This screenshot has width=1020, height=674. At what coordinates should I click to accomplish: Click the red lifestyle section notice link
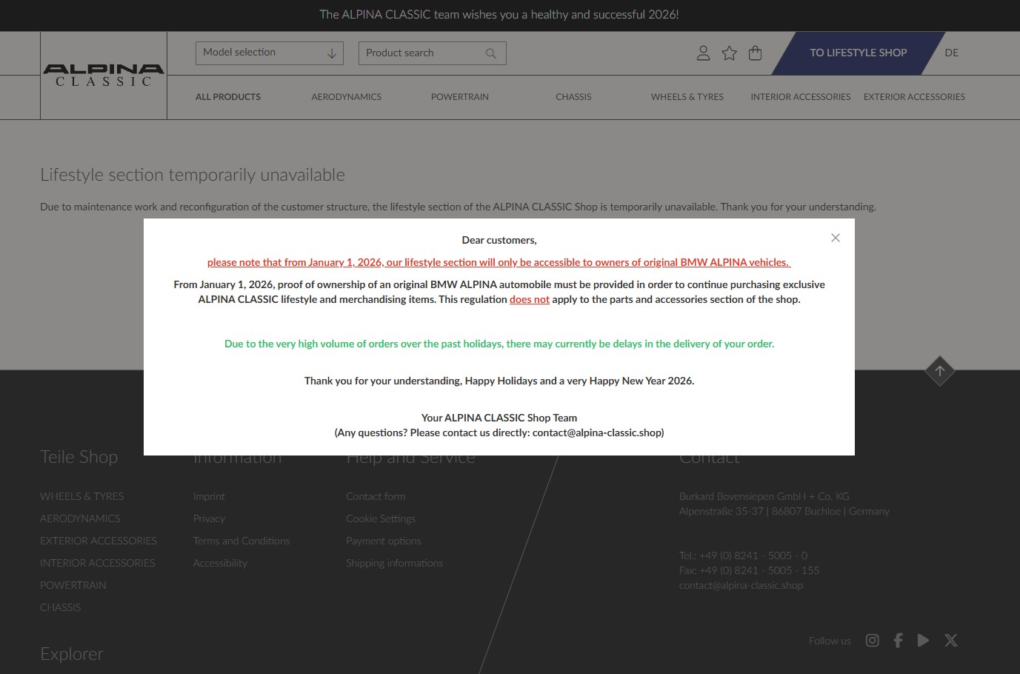(x=499, y=262)
